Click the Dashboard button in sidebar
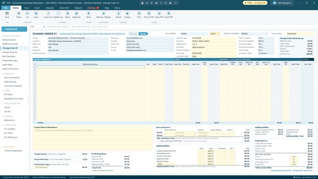Image resolution: width=318 pixels, height=179 pixels. [14, 29]
